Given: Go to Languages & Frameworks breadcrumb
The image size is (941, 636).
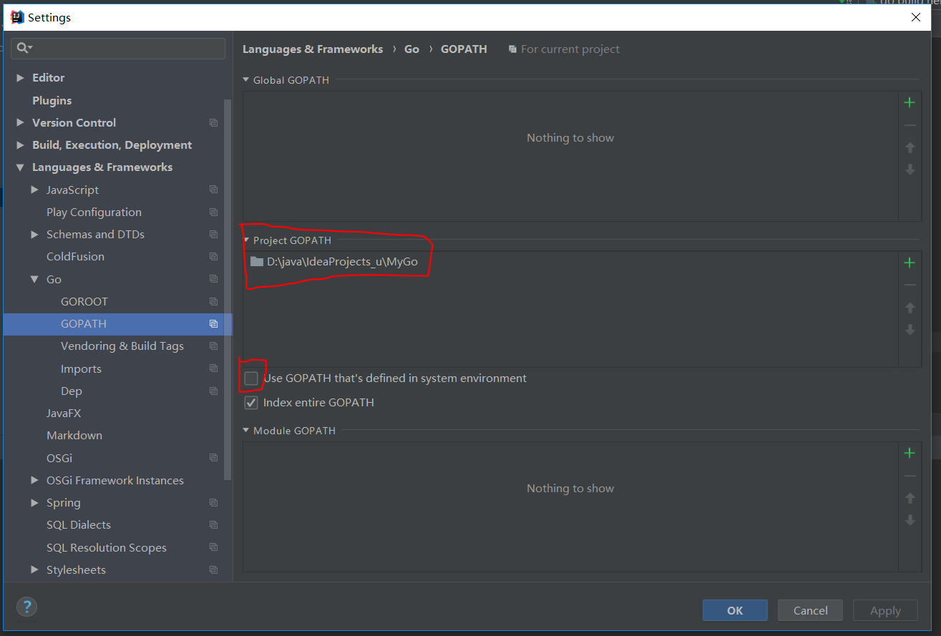Looking at the screenshot, I should click(313, 49).
